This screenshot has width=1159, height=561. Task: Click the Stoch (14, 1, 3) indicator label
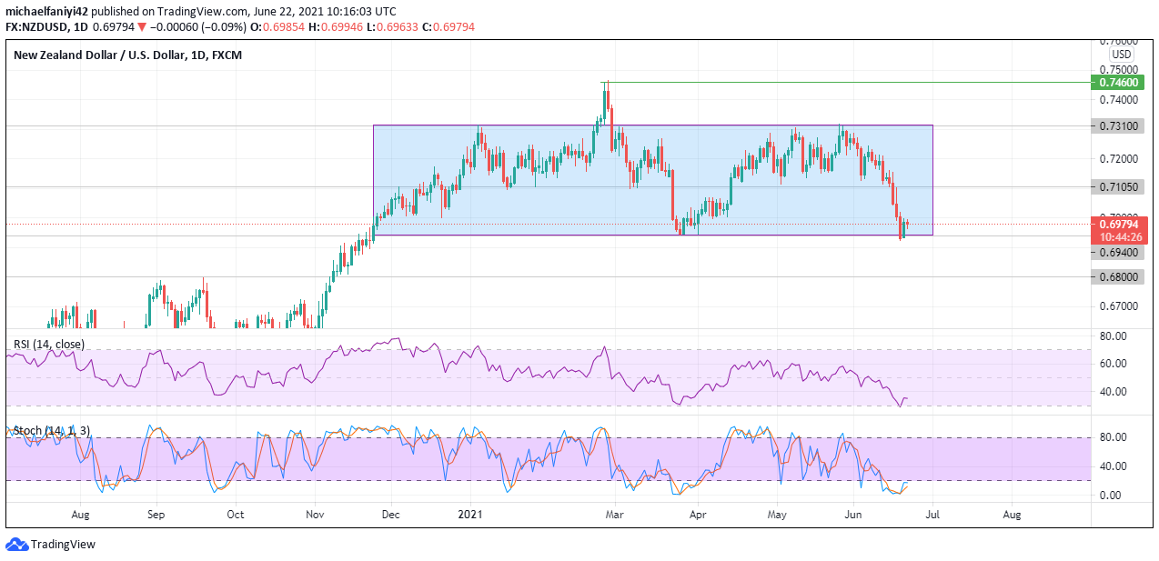click(50, 430)
